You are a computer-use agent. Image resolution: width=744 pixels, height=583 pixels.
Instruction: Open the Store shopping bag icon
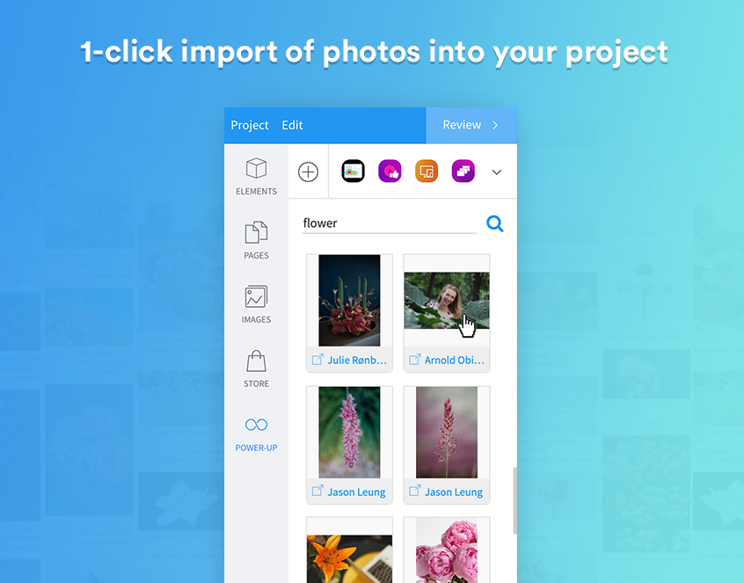(256, 361)
